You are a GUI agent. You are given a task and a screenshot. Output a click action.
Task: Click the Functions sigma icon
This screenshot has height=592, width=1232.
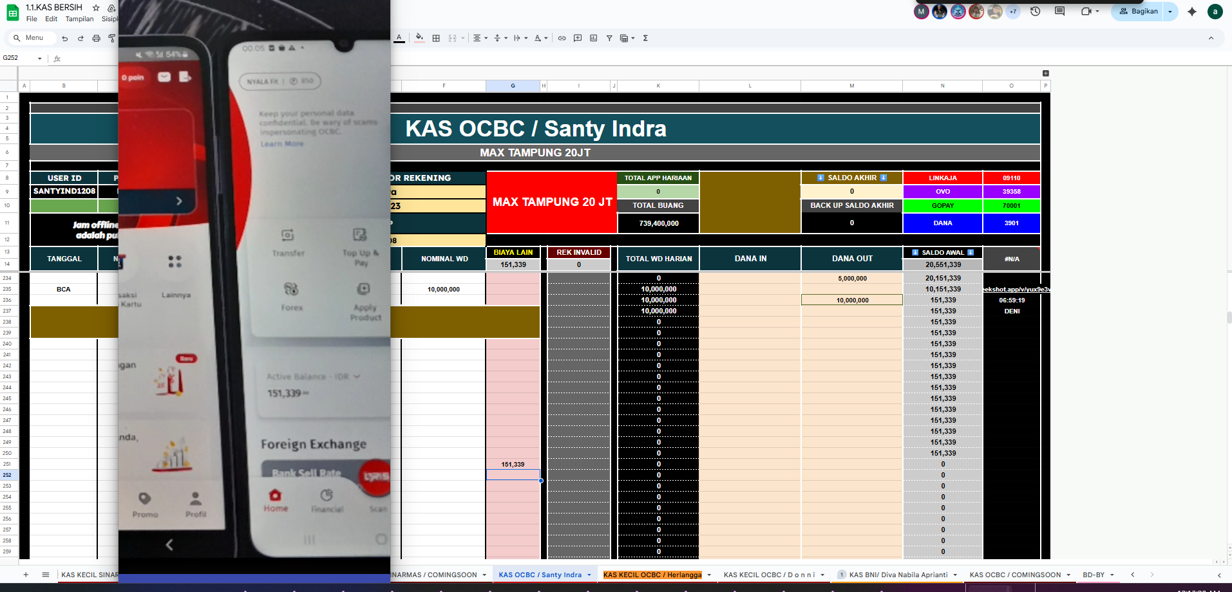[645, 38]
